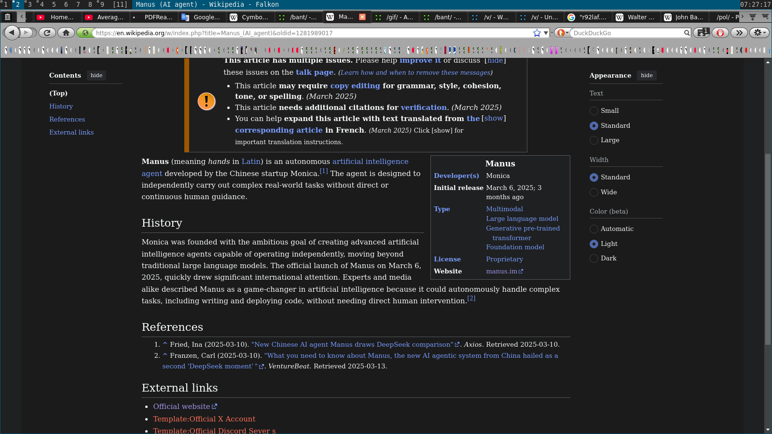Go back with the Back arrow button
The height and width of the screenshot is (434, 772).
12,33
